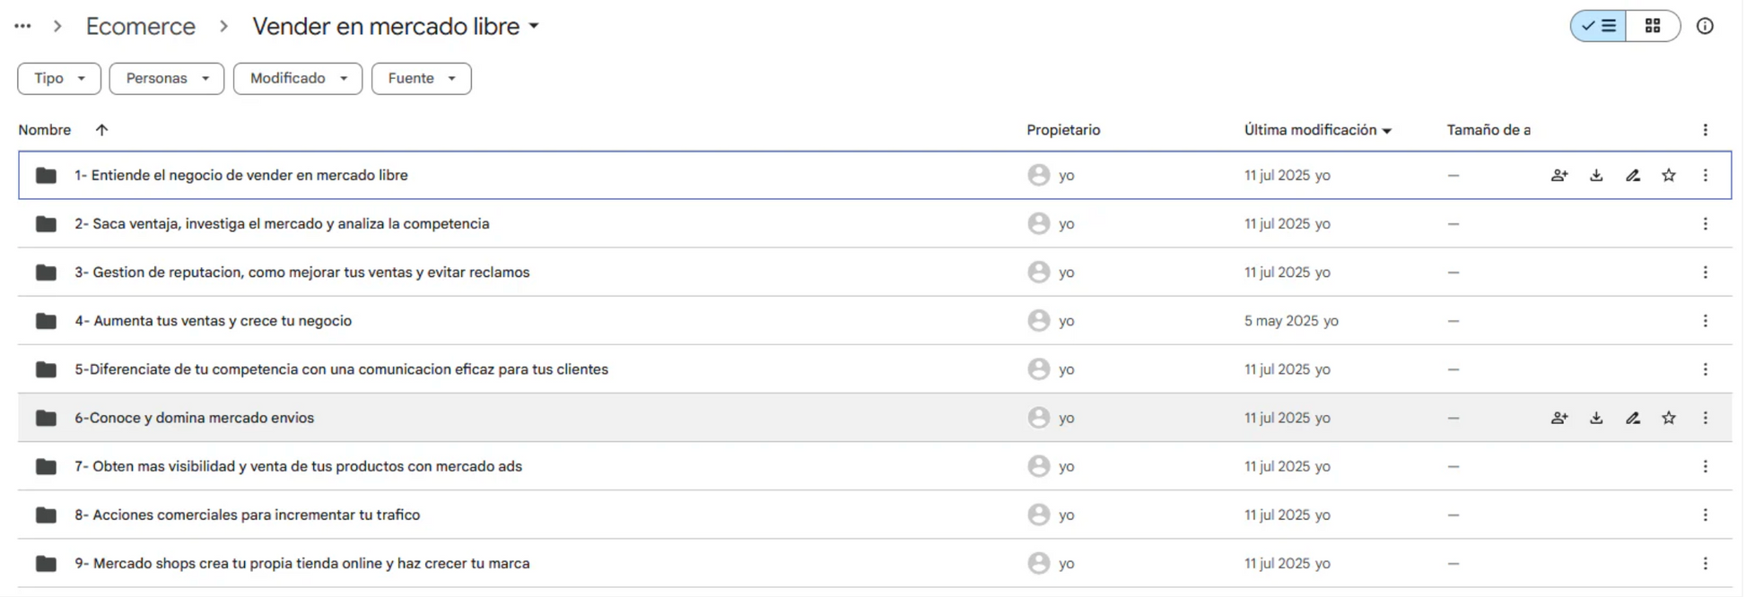Go to the Ecomerce breadcrumb folder
1746x597 pixels.
point(141,26)
